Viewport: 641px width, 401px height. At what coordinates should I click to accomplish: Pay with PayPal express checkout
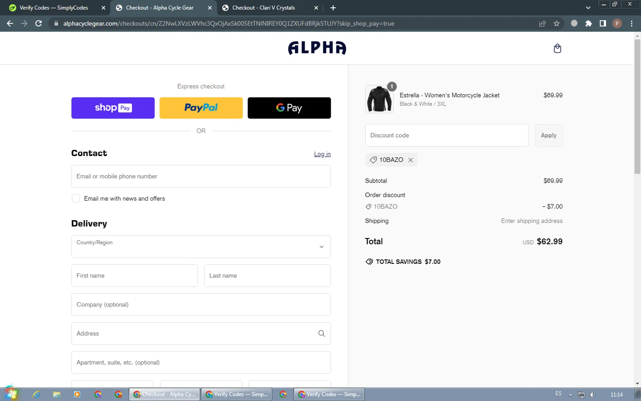(201, 108)
